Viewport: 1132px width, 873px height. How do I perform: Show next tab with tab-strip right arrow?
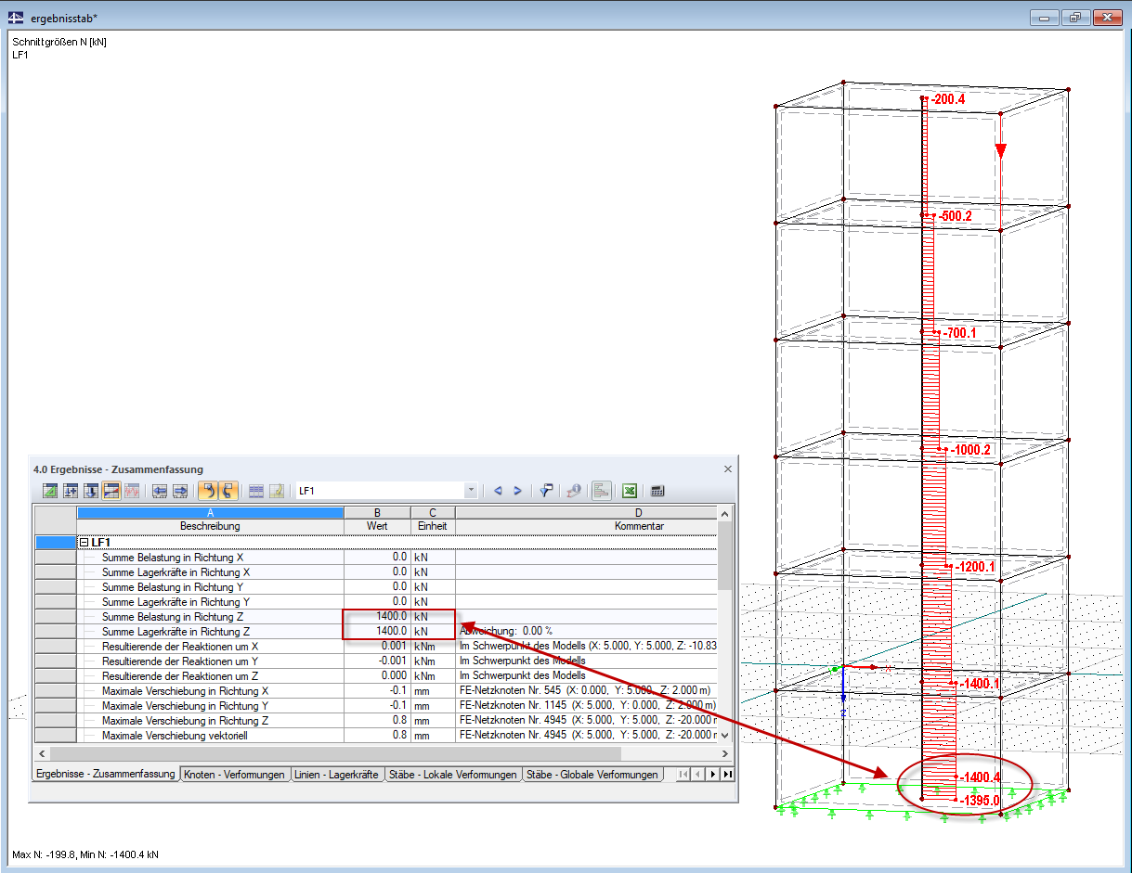tap(712, 774)
